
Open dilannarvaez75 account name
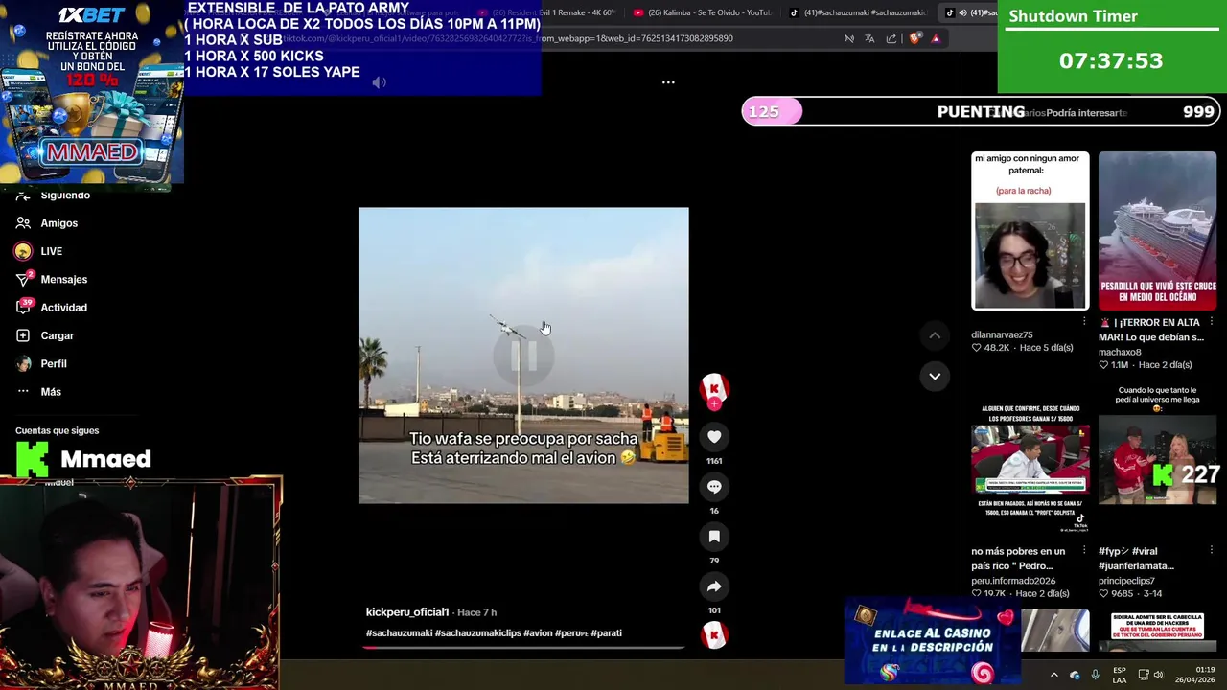pyautogui.click(x=1002, y=334)
